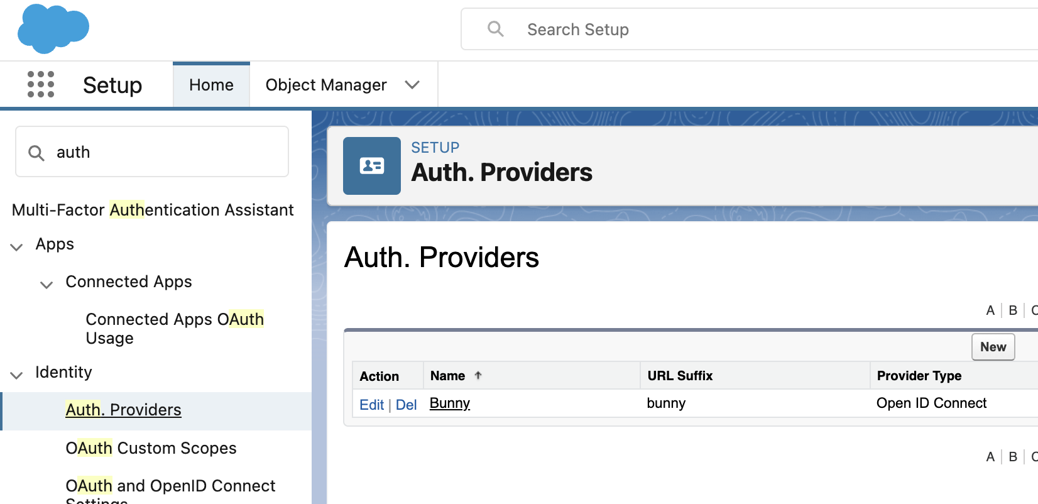Filter list by letter B above table
This screenshot has height=504, width=1038.
1013,310
